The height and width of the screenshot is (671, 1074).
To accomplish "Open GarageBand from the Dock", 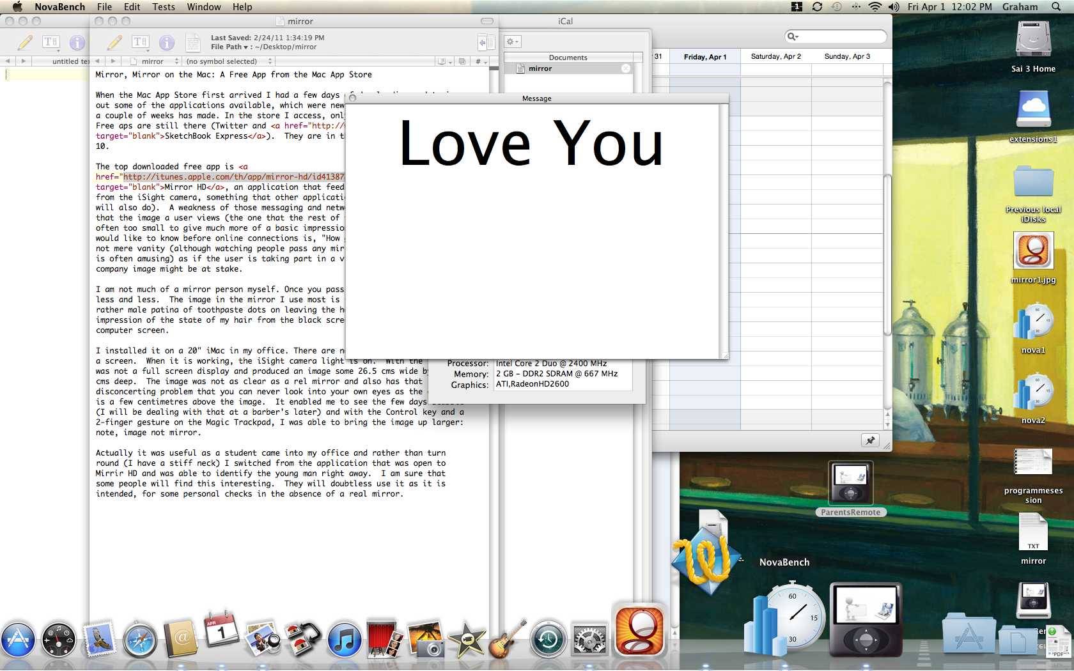I will [x=508, y=639].
